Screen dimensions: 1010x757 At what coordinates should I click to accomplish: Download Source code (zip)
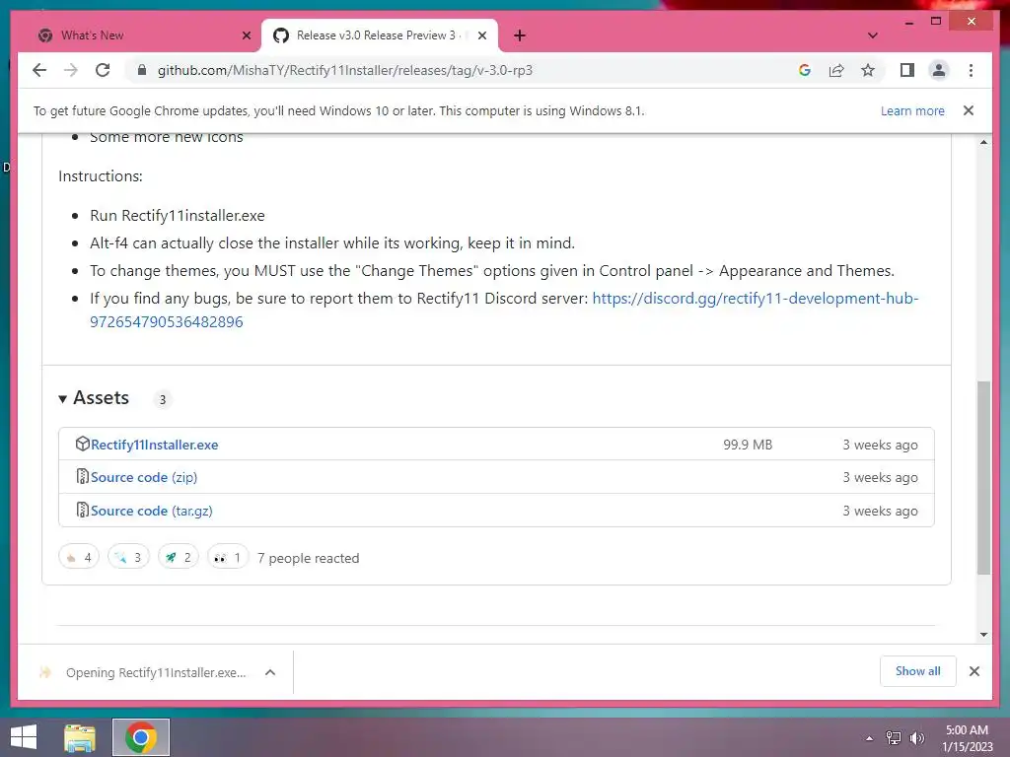click(x=144, y=477)
